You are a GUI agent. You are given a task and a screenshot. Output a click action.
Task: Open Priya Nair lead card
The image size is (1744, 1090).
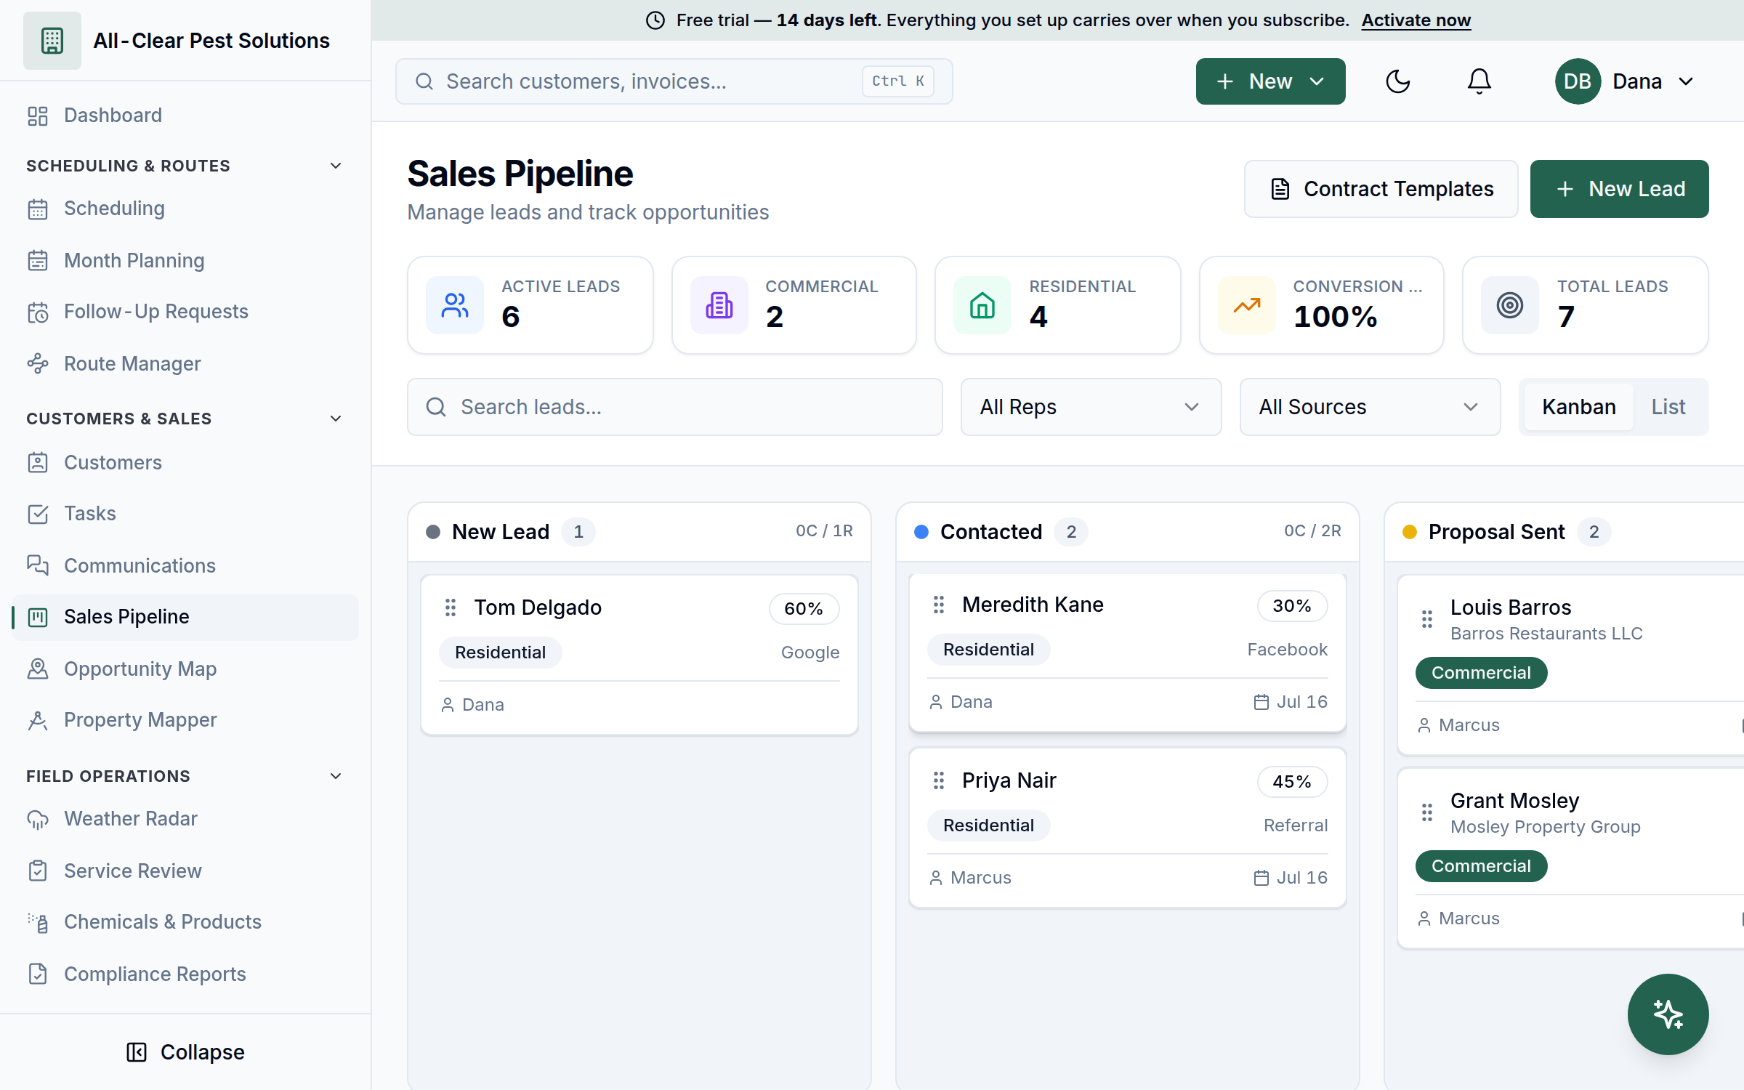point(1128,828)
